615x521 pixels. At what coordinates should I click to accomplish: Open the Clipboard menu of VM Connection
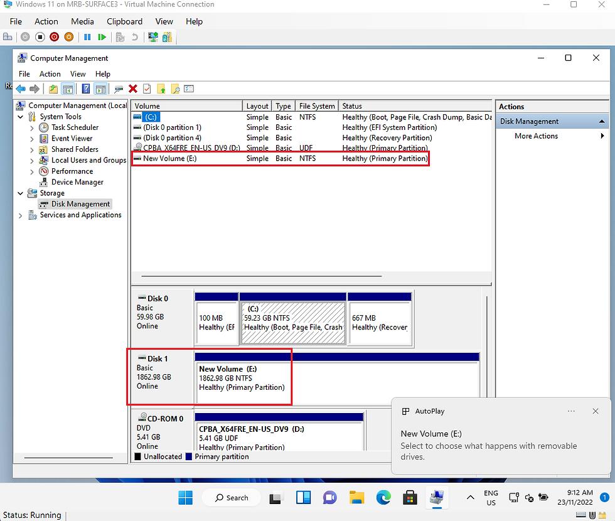point(124,21)
